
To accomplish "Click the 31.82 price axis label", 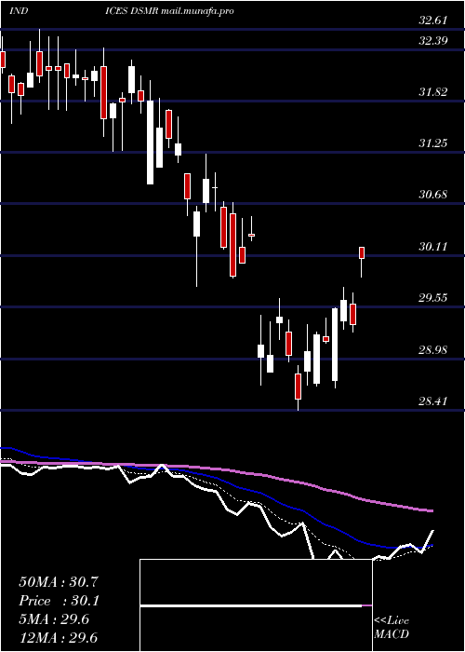I will point(433,92).
